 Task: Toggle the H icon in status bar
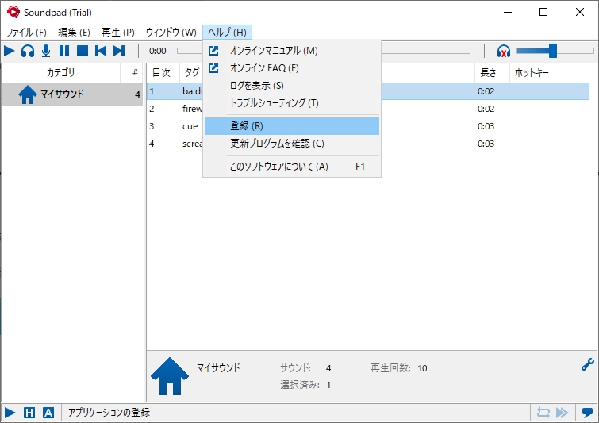29,413
